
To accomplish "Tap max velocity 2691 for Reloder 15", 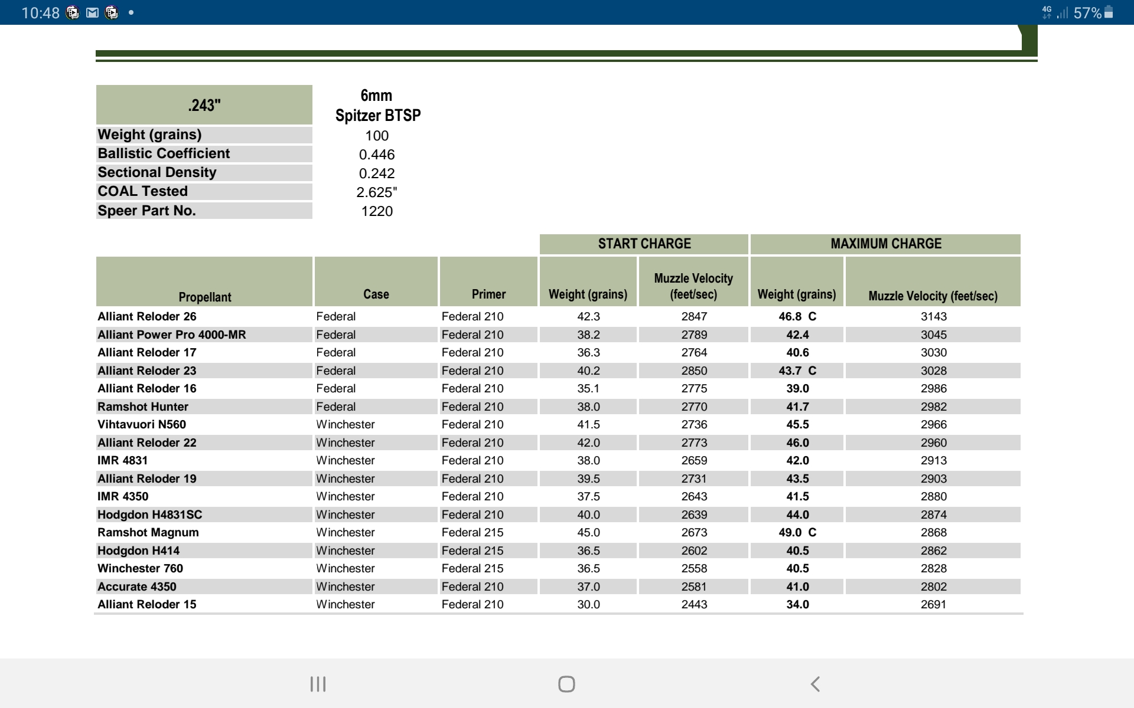I will (x=934, y=604).
